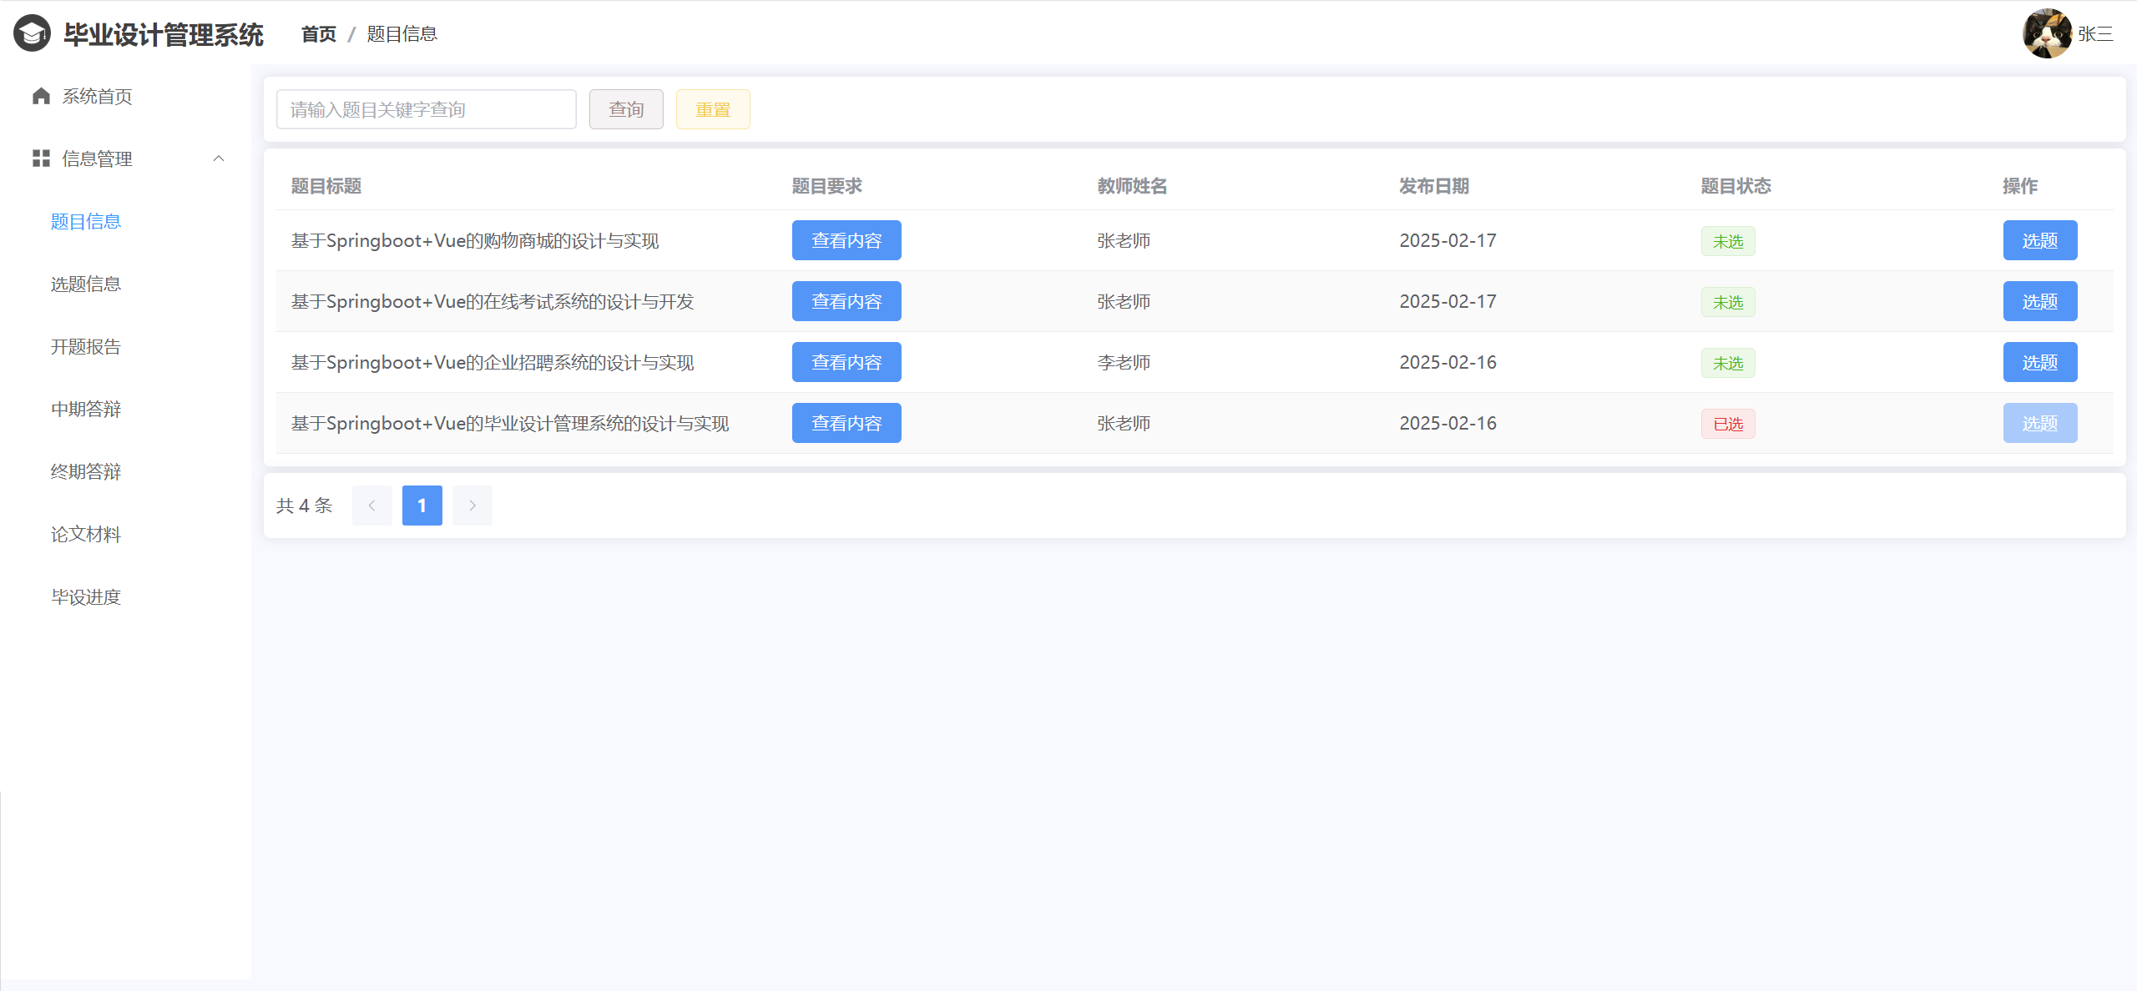Open 毕设进度 sidebar item
The height and width of the screenshot is (991, 2137).
(x=86, y=597)
